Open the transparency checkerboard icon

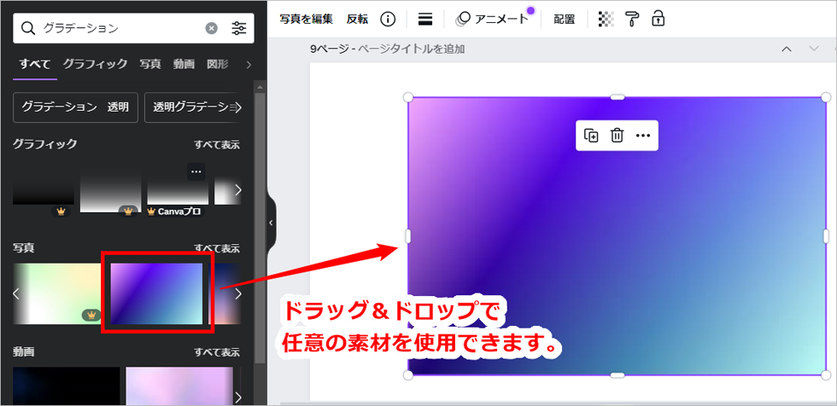[606, 19]
